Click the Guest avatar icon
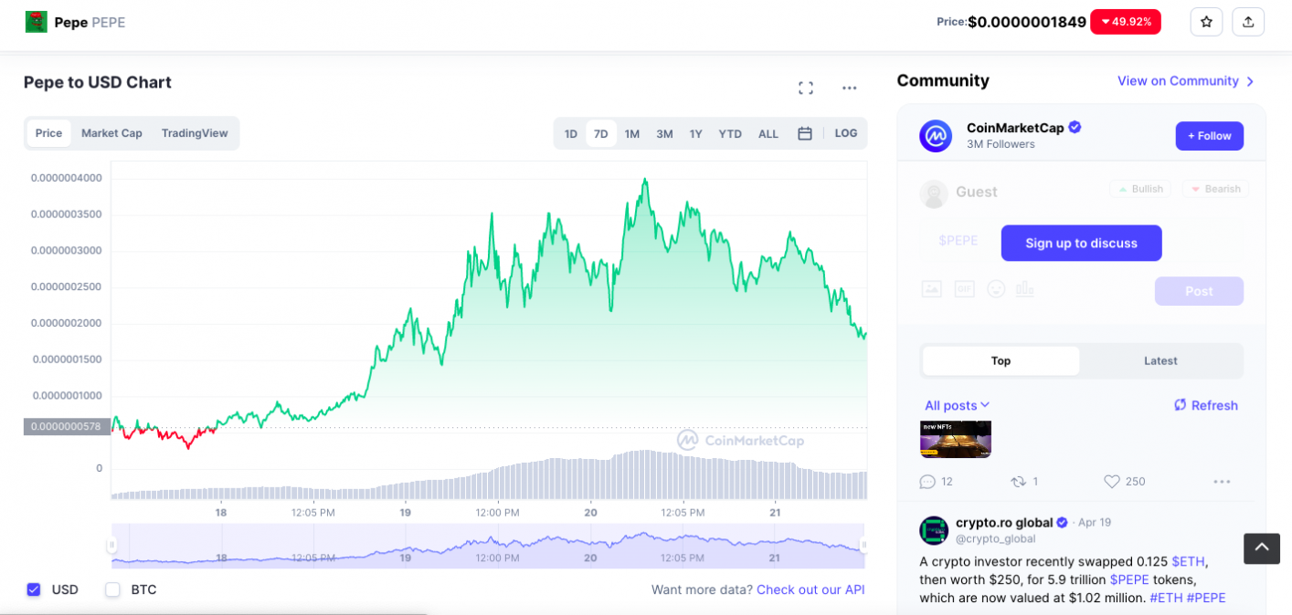 tap(934, 193)
